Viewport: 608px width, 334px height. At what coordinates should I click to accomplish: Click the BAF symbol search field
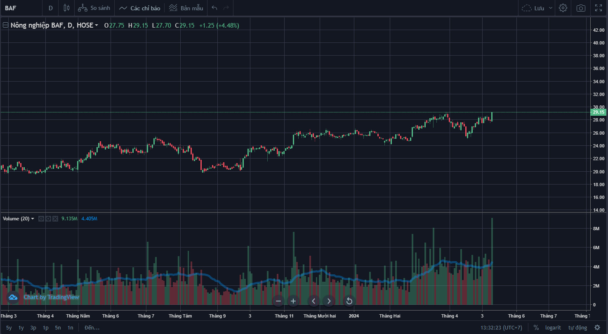[21, 8]
